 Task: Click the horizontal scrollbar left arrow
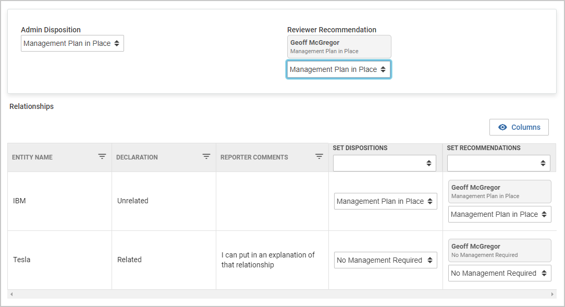tap(11, 294)
